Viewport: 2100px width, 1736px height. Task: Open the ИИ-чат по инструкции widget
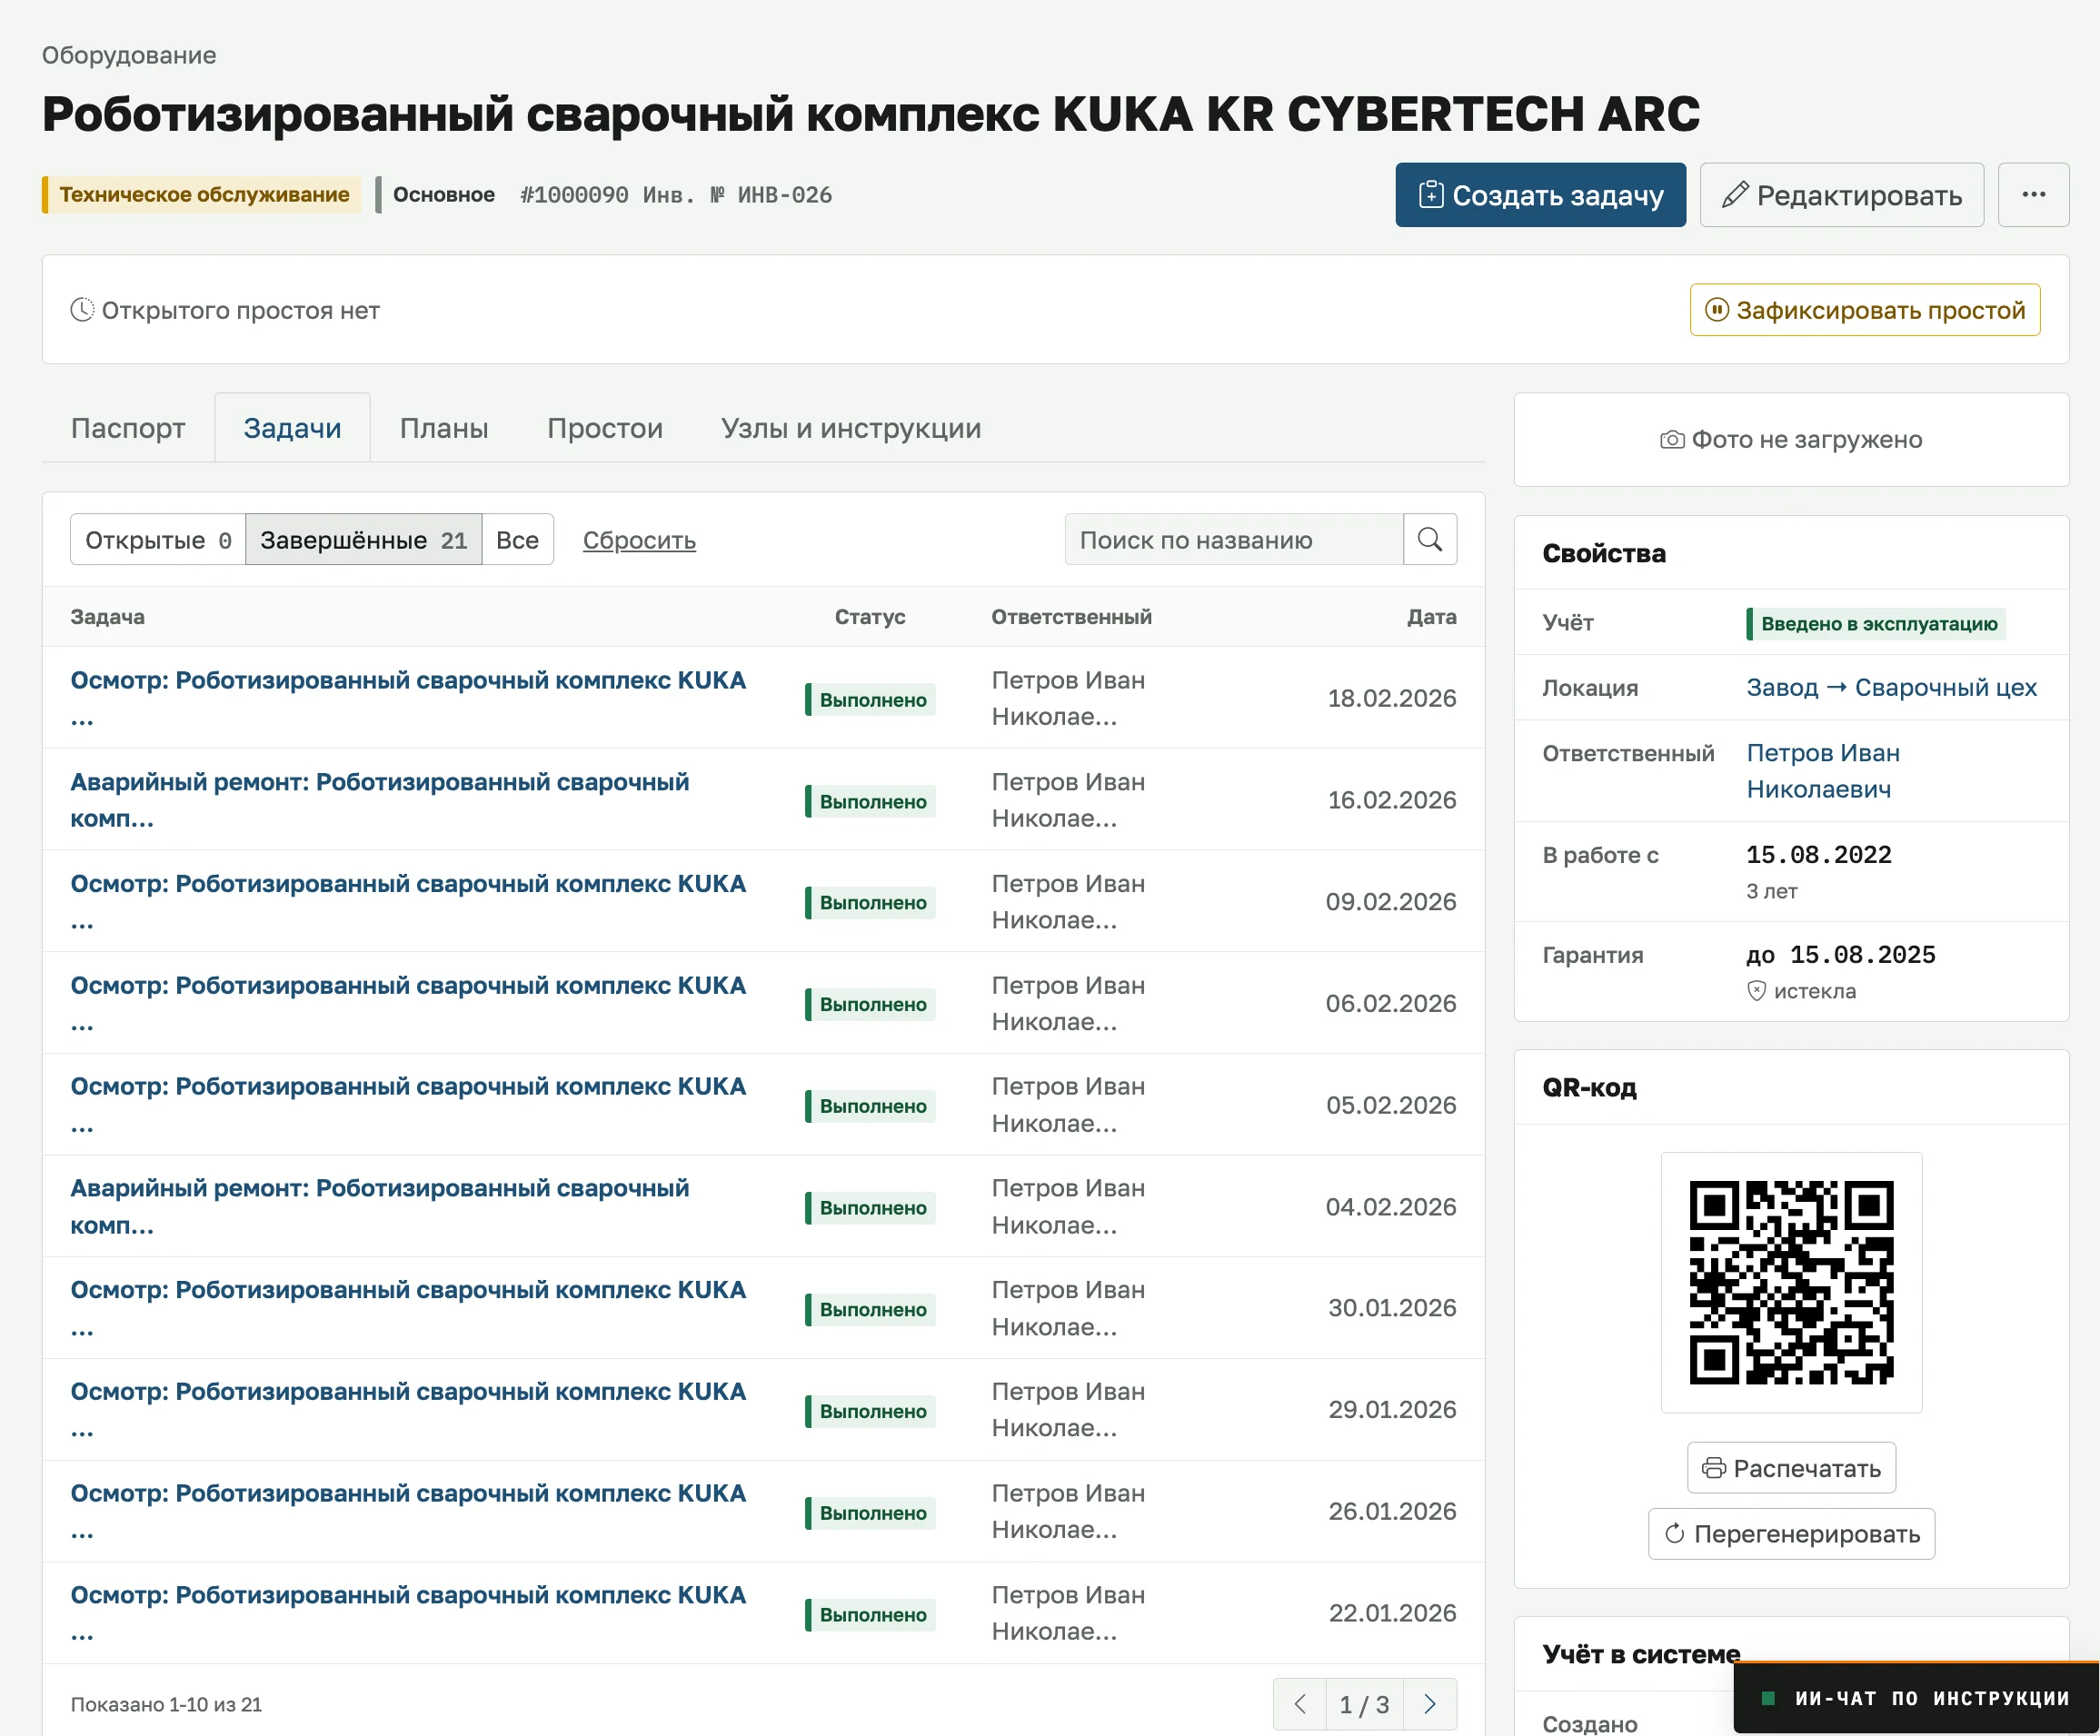[1916, 1698]
